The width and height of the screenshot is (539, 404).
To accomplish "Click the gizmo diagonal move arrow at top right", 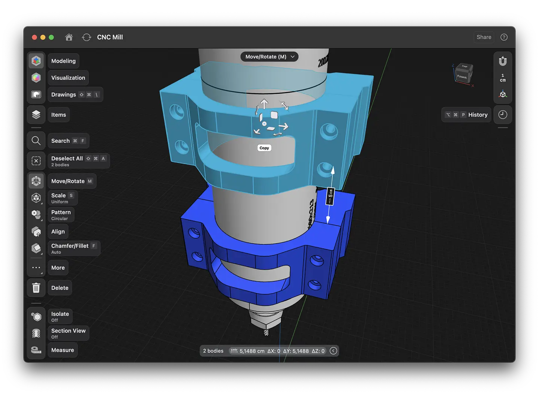I will (285, 105).
